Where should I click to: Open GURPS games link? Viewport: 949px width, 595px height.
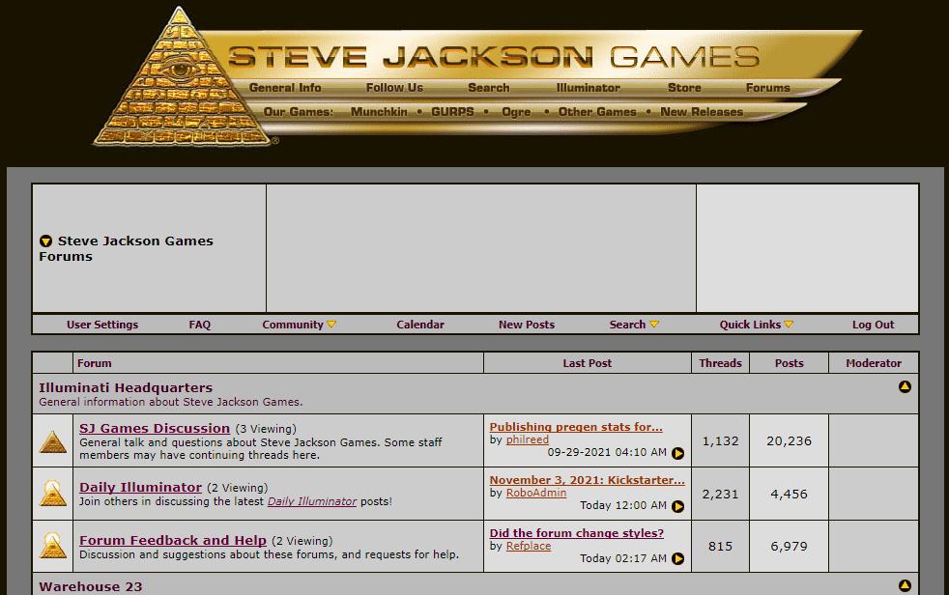click(x=452, y=112)
